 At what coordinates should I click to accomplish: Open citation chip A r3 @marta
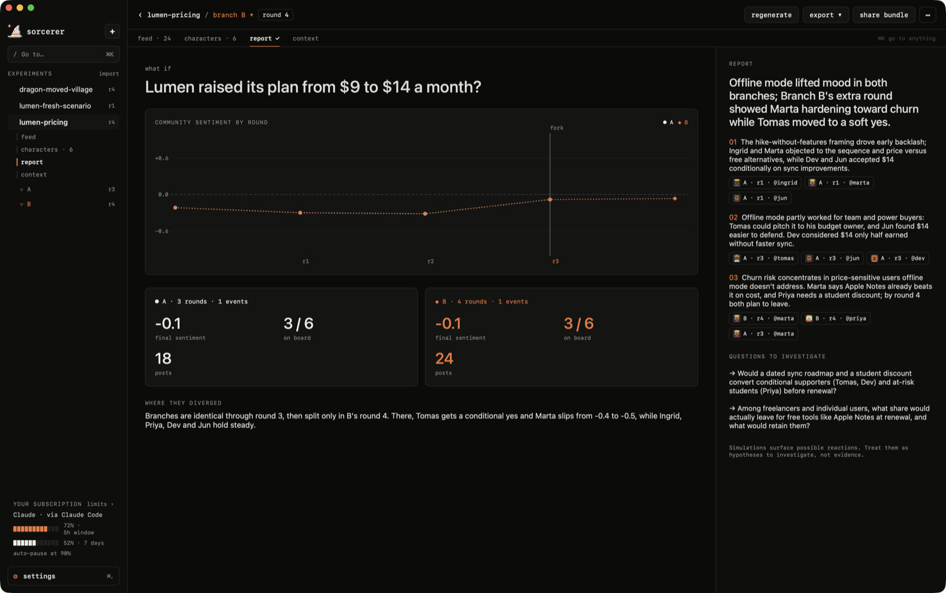click(x=763, y=333)
